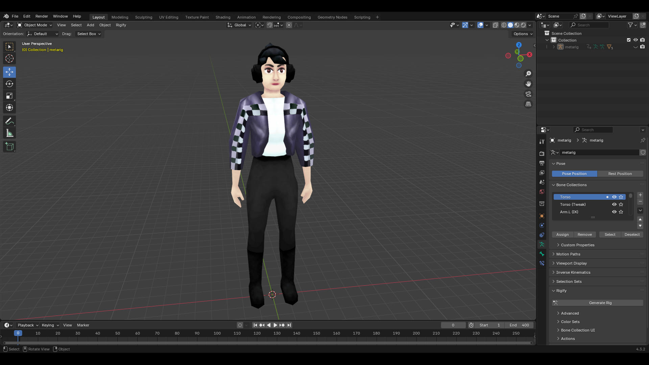Click the Add Cube tool icon

pos(9,147)
